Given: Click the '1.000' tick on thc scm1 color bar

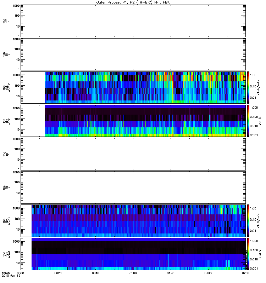Looking at the screenshot, I should [254, 241].
